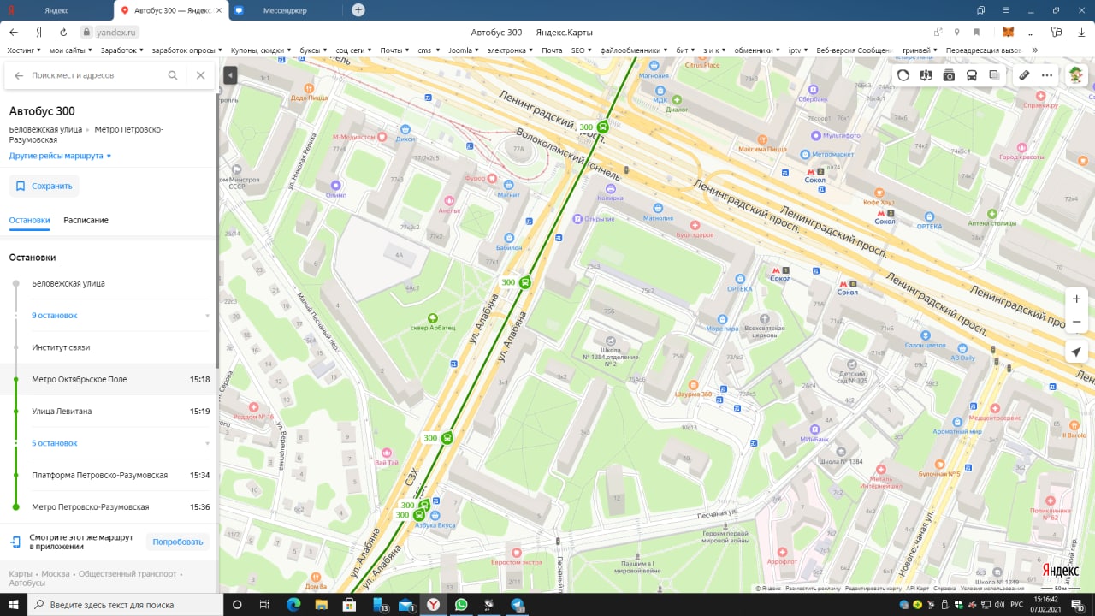Toggle moving transport bus icon
This screenshot has width=1095, height=616.
pyautogui.click(x=972, y=75)
